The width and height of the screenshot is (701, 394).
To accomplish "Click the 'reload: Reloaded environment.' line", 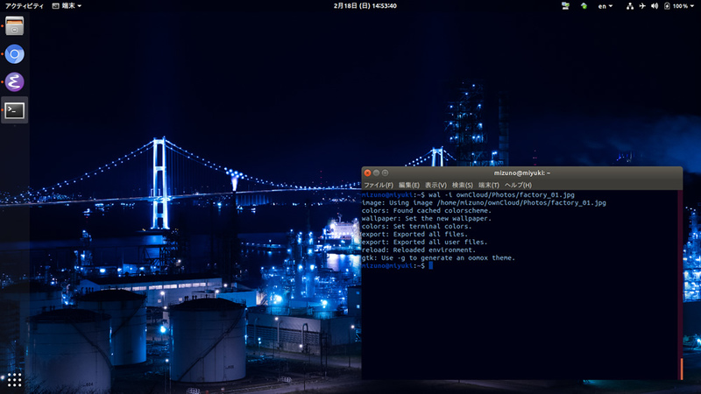I will (419, 250).
